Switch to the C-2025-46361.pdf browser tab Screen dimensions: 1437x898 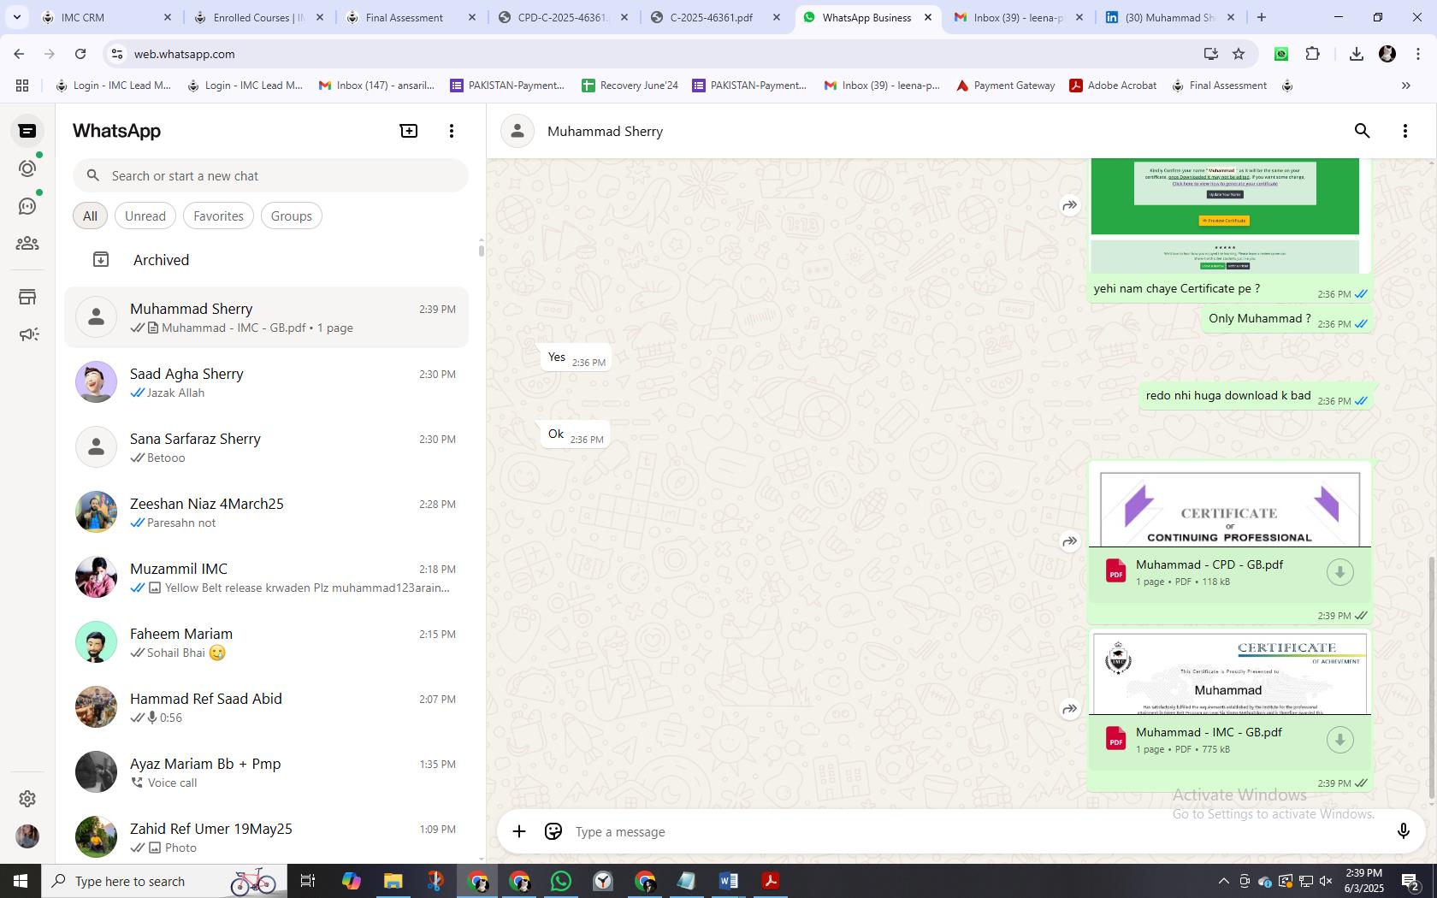point(716,17)
